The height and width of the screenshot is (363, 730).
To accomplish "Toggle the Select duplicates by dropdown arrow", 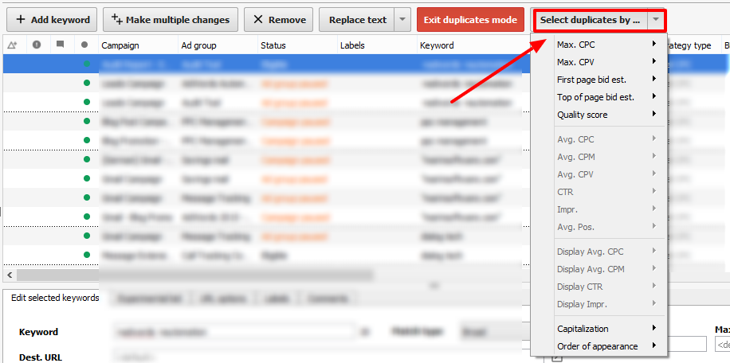I will tap(656, 20).
